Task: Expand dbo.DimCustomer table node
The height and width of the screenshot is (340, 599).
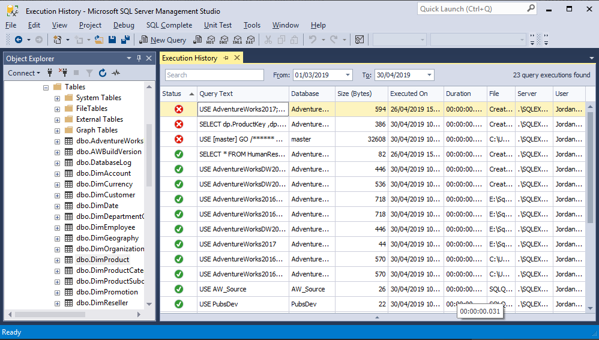Action: [57, 195]
